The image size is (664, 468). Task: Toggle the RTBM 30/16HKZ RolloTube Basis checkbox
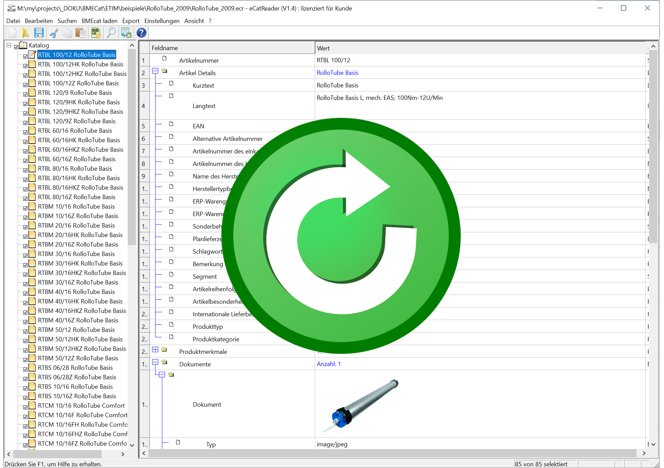point(25,274)
